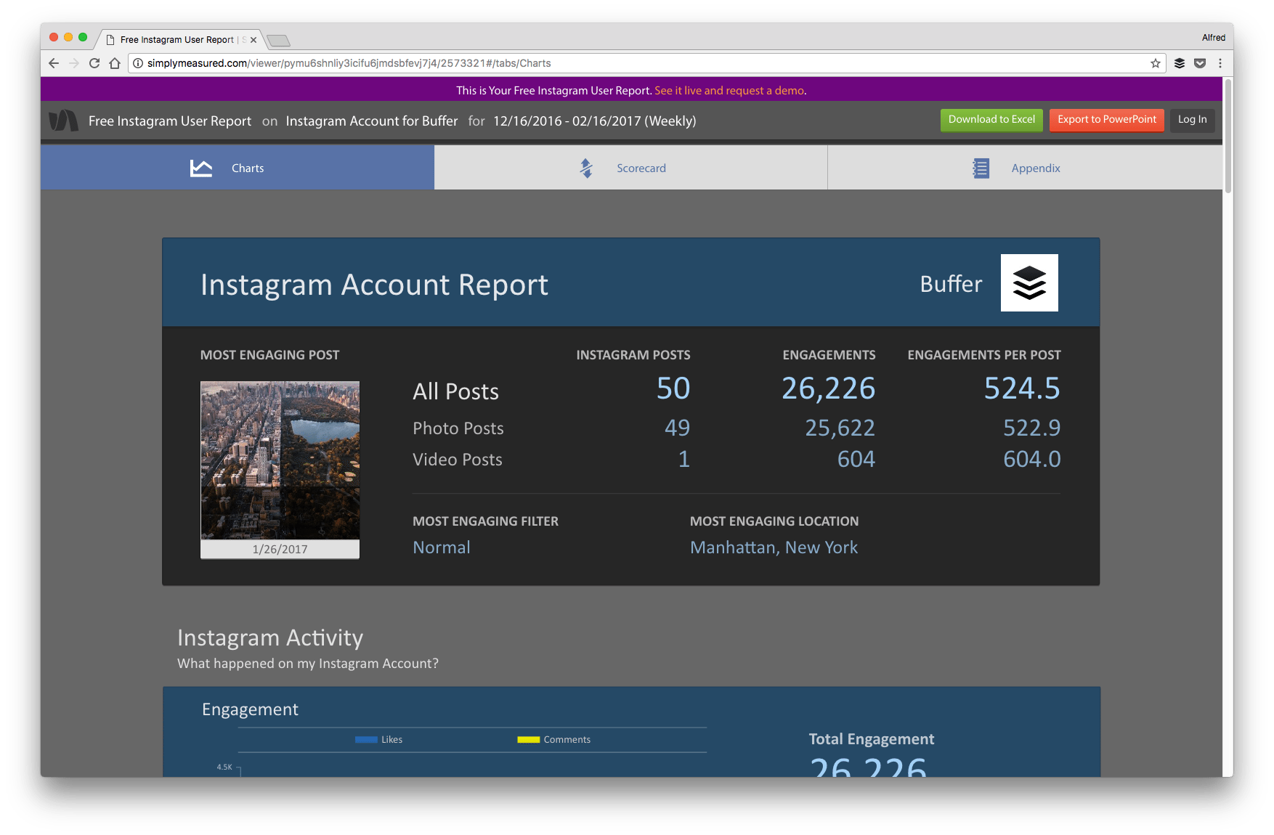Click the 522.9 photo engagements per post value
Screen dimensions: 1274x835
(1032, 428)
